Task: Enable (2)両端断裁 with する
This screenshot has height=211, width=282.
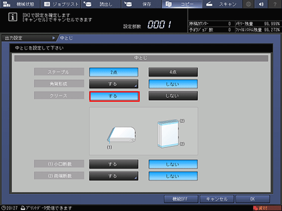Action: (x=113, y=176)
